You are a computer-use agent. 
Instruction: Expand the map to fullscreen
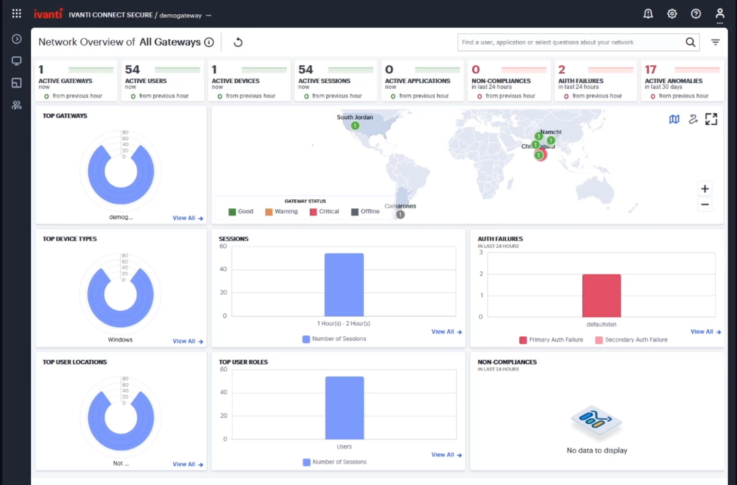click(x=711, y=119)
